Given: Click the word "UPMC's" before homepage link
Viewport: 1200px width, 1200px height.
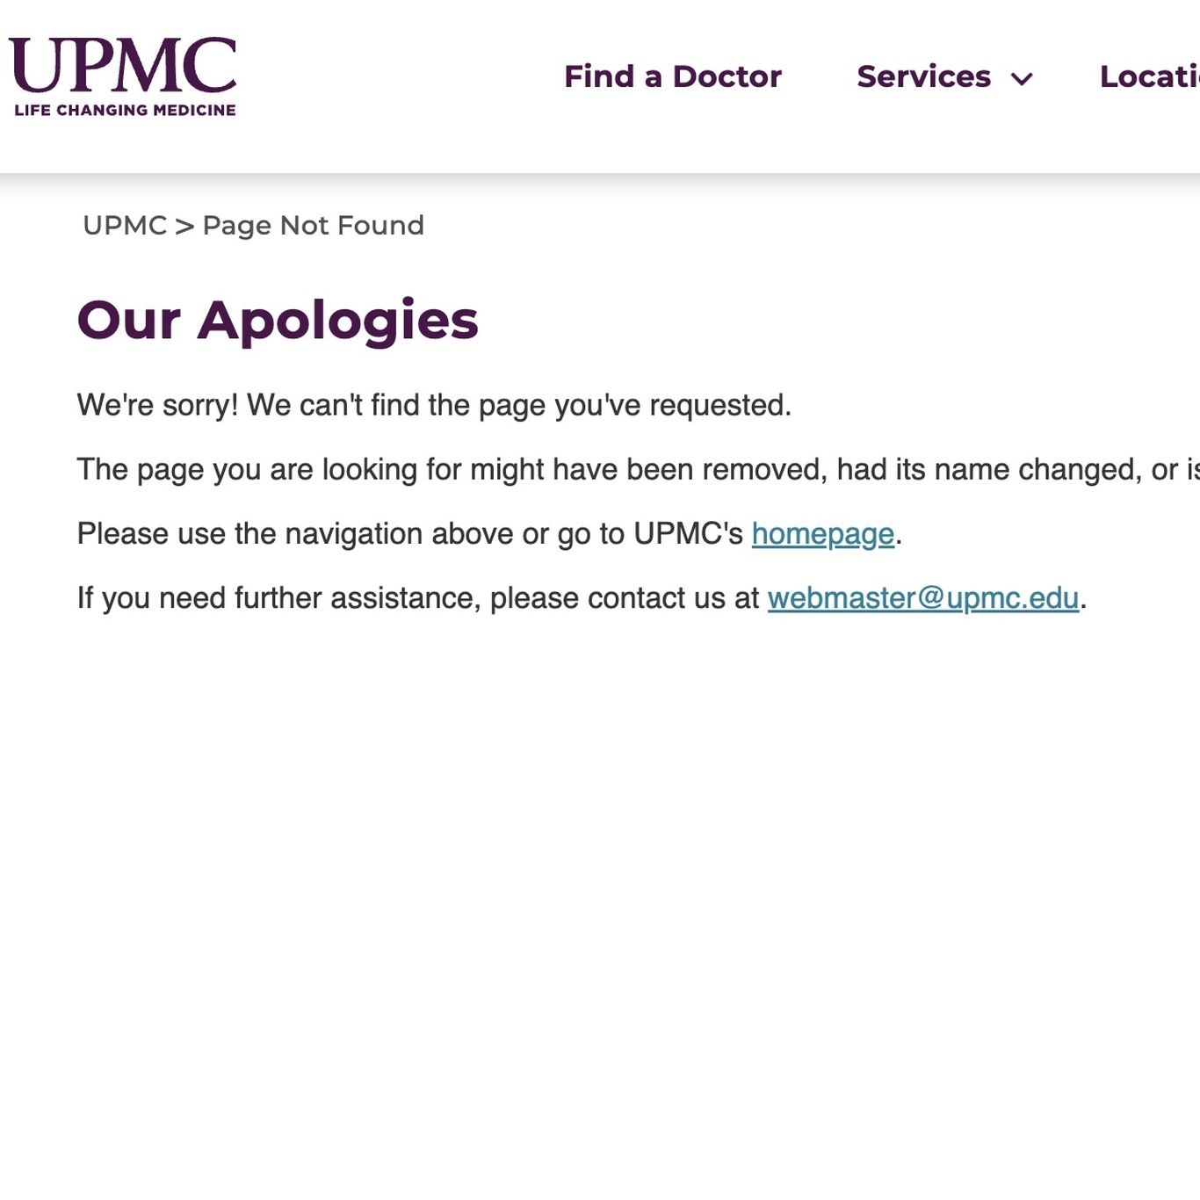Looking at the screenshot, I should pos(688,534).
